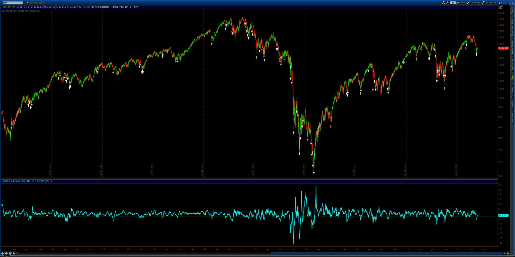
Task: Click the S&P 500 INDEX title
Action: (x=37, y=3)
